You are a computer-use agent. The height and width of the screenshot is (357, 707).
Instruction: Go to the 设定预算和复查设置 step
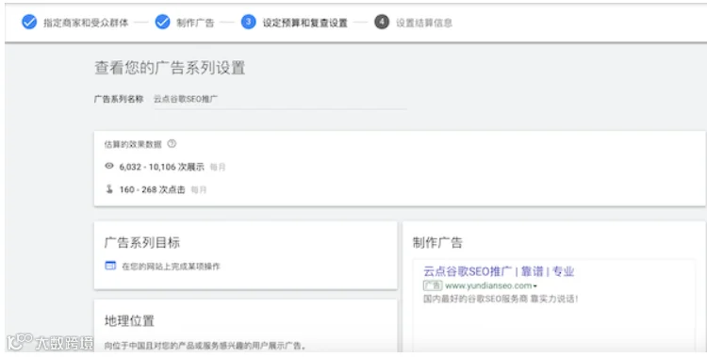point(304,23)
